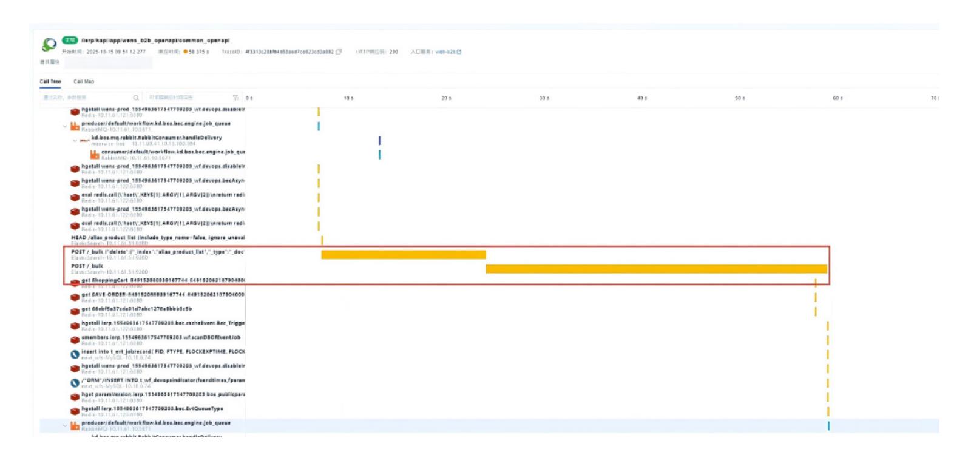Collapse the first producer/default/workflow job_queue node
Screen dimensions: 968x475
point(65,127)
